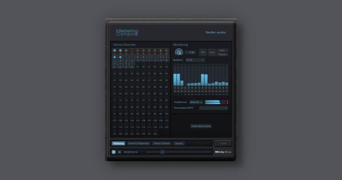
Task: Select unused Atmos channel 100 circle
Action: point(167,111)
